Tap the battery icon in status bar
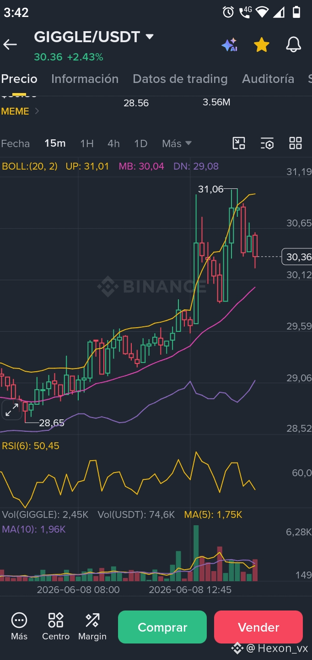The width and height of the screenshot is (312, 660). click(x=296, y=12)
